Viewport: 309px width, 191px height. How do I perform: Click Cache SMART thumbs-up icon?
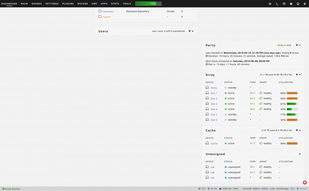tap(261, 143)
